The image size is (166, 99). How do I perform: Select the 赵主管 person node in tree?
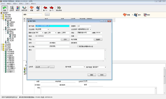9,20
